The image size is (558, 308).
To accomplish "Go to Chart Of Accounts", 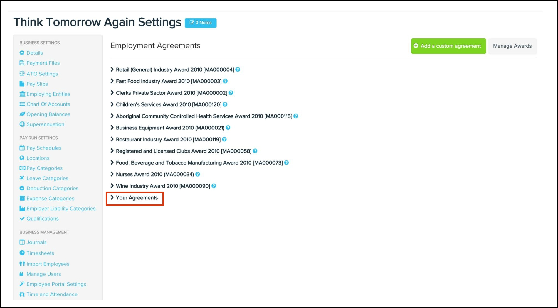I will (x=48, y=104).
